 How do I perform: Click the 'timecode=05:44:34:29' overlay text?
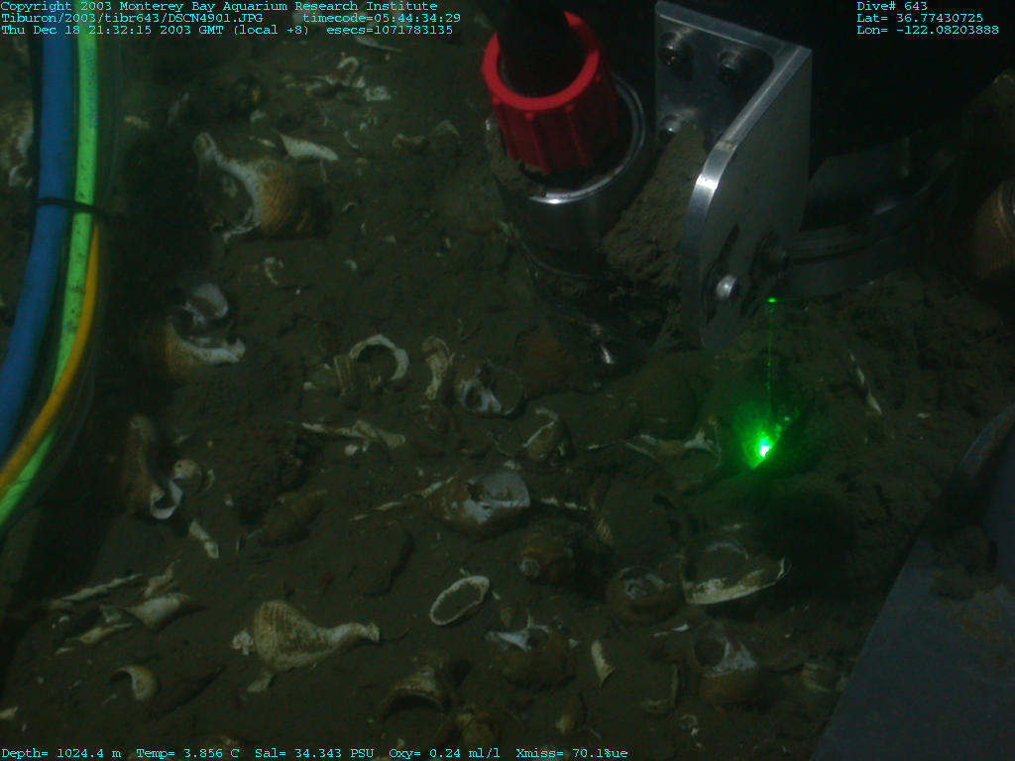(382, 18)
